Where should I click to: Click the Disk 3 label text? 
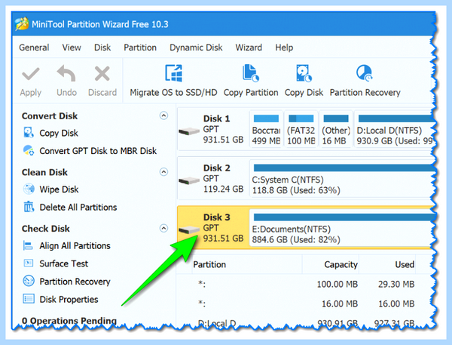click(216, 217)
